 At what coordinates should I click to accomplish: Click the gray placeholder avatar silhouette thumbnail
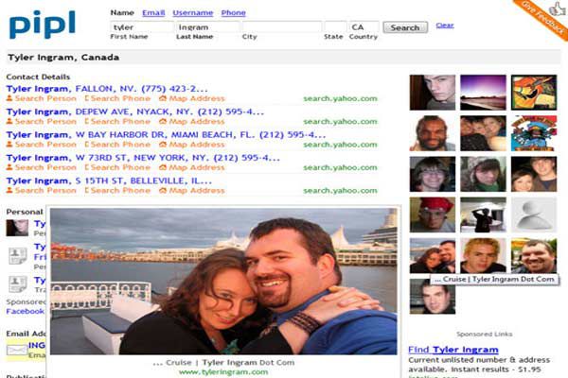(x=534, y=215)
